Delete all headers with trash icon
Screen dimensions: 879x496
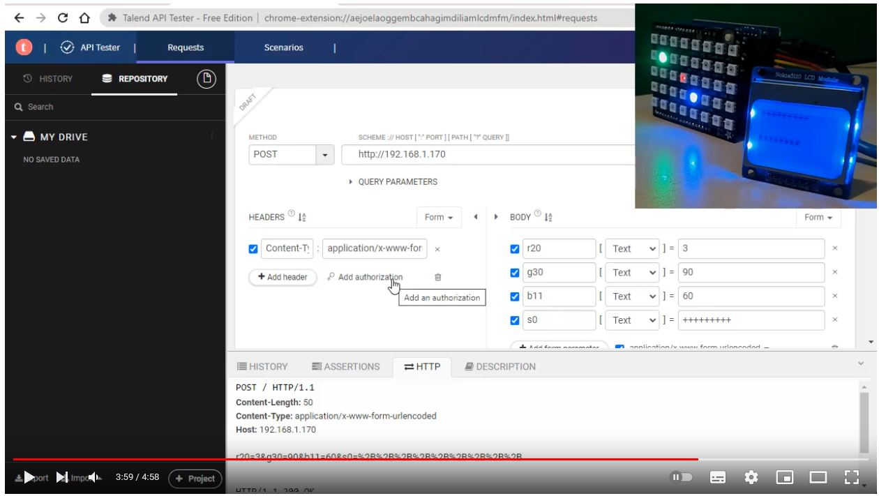pyautogui.click(x=438, y=277)
